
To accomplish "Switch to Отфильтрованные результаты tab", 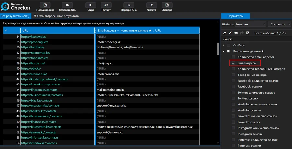I will click(56, 16).
